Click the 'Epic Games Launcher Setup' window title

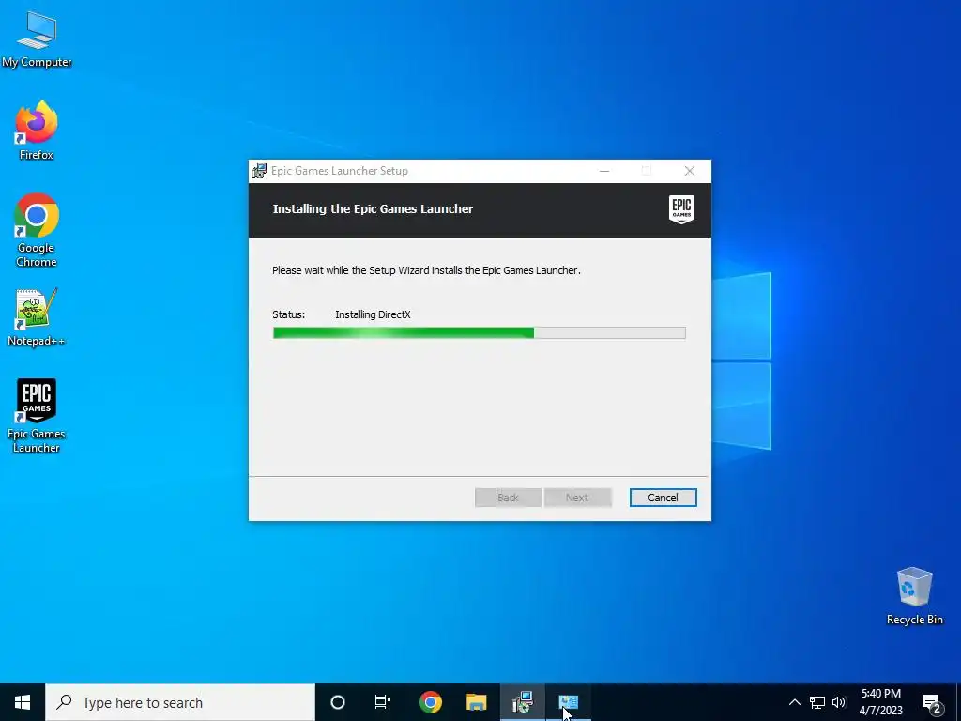(x=340, y=171)
